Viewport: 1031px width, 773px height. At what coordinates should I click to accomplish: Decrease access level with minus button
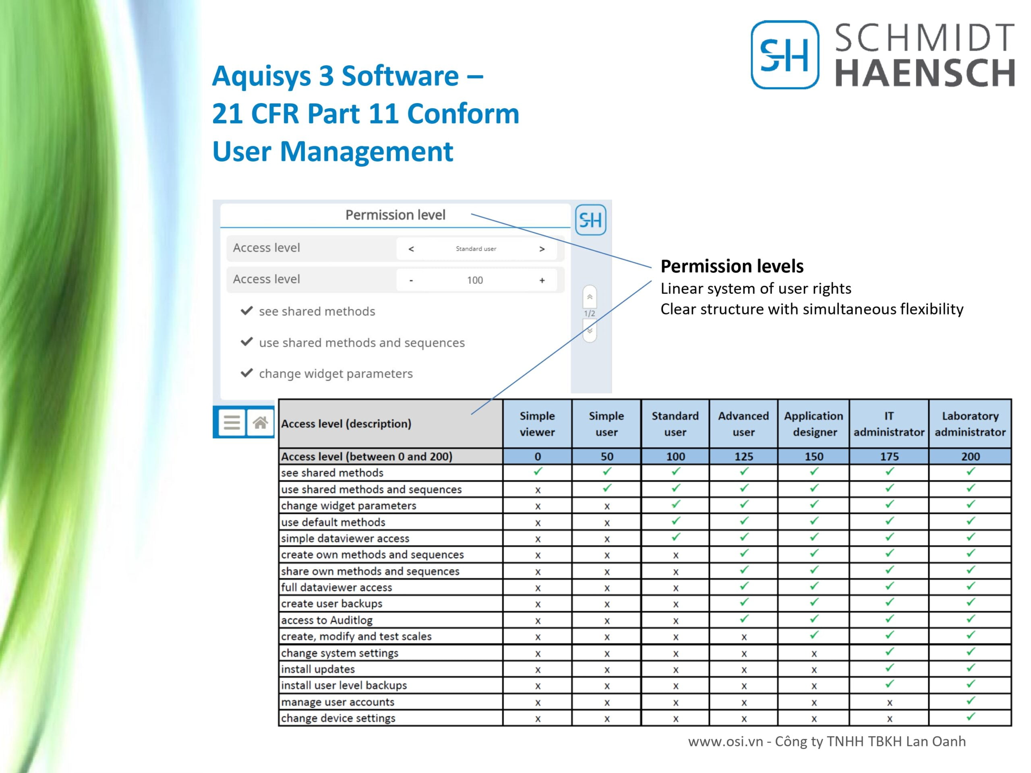pos(411,280)
